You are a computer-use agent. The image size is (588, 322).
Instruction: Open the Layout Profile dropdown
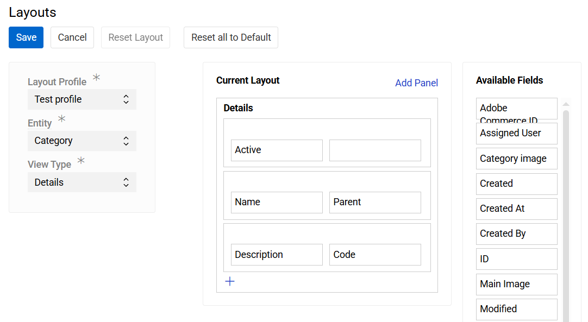point(82,99)
